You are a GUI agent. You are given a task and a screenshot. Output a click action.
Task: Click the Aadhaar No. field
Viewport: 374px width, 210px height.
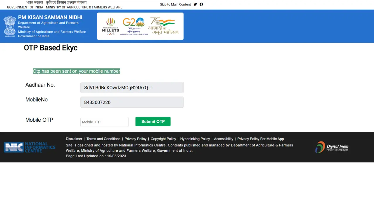pyautogui.click(x=132, y=87)
